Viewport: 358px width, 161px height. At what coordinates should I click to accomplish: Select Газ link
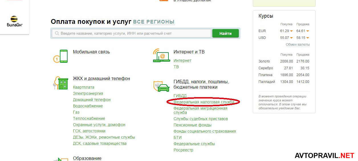(76, 112)
